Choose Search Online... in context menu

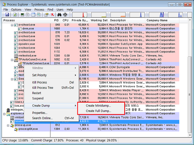(51, 118)
